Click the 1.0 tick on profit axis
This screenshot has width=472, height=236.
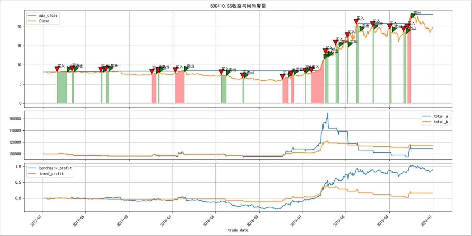click(18, 167)
